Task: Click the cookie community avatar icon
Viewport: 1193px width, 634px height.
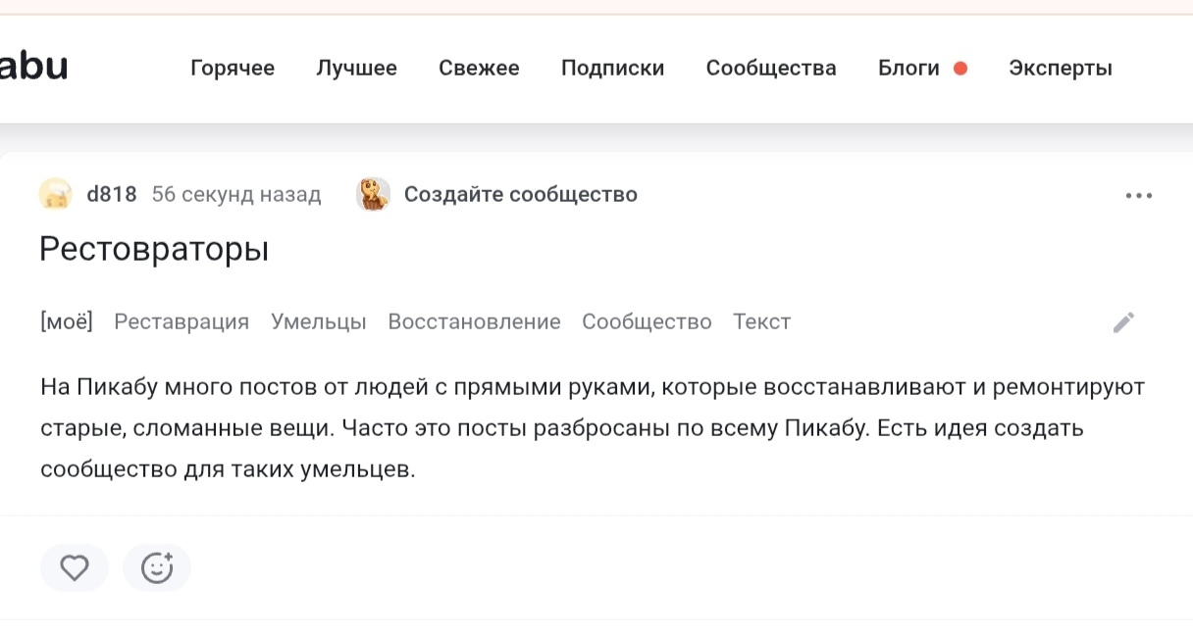Action: coord(373,194)
